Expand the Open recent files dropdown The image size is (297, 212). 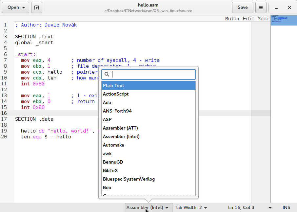point(24,8)
